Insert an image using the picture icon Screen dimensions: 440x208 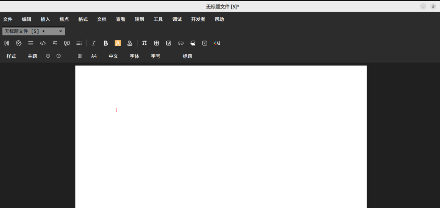(168, 43)
